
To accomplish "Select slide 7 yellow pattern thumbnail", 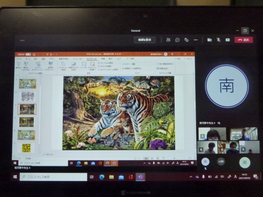I will [26, 148].
